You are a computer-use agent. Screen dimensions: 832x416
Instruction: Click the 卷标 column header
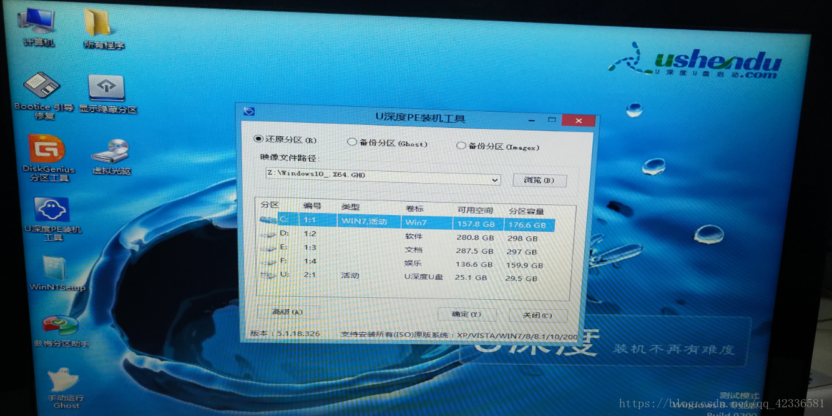[414, 208]
